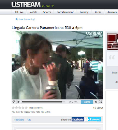The height and width of the screenshot is (130, 118).
Task: Seek on the video progress bar
Action: pos(44,102)
